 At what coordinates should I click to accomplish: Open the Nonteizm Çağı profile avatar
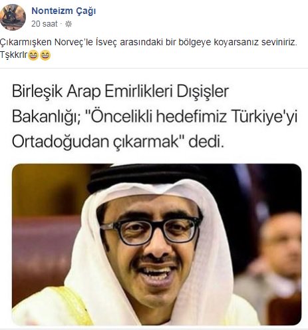(13, 17)
